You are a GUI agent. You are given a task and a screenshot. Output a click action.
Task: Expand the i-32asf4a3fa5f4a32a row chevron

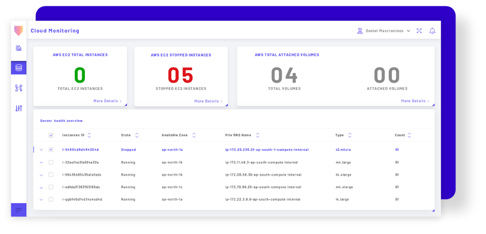(41, 163)
